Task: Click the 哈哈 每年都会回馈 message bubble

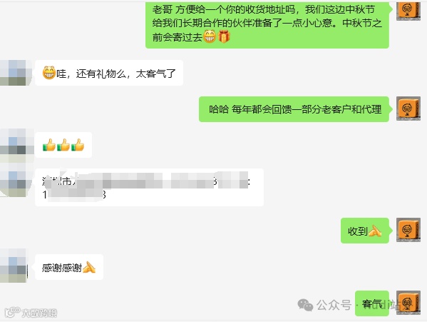Action: pos(294,109)
